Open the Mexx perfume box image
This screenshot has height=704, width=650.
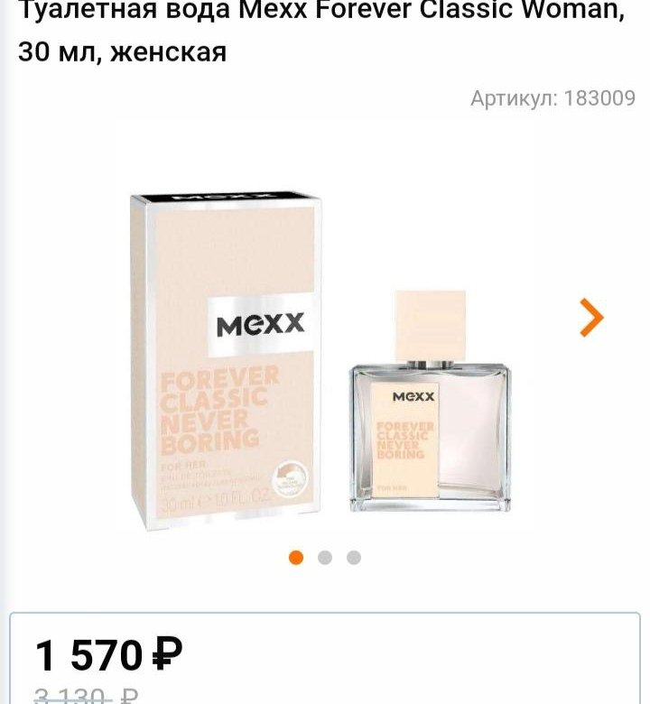point(227,360)
